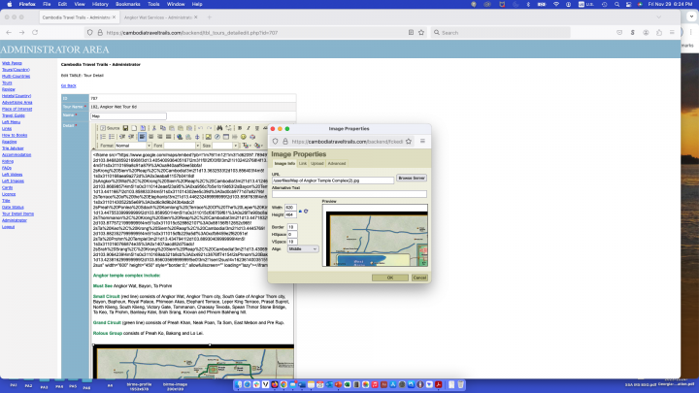Click the Left Justify alignment icon

[141, 137]
